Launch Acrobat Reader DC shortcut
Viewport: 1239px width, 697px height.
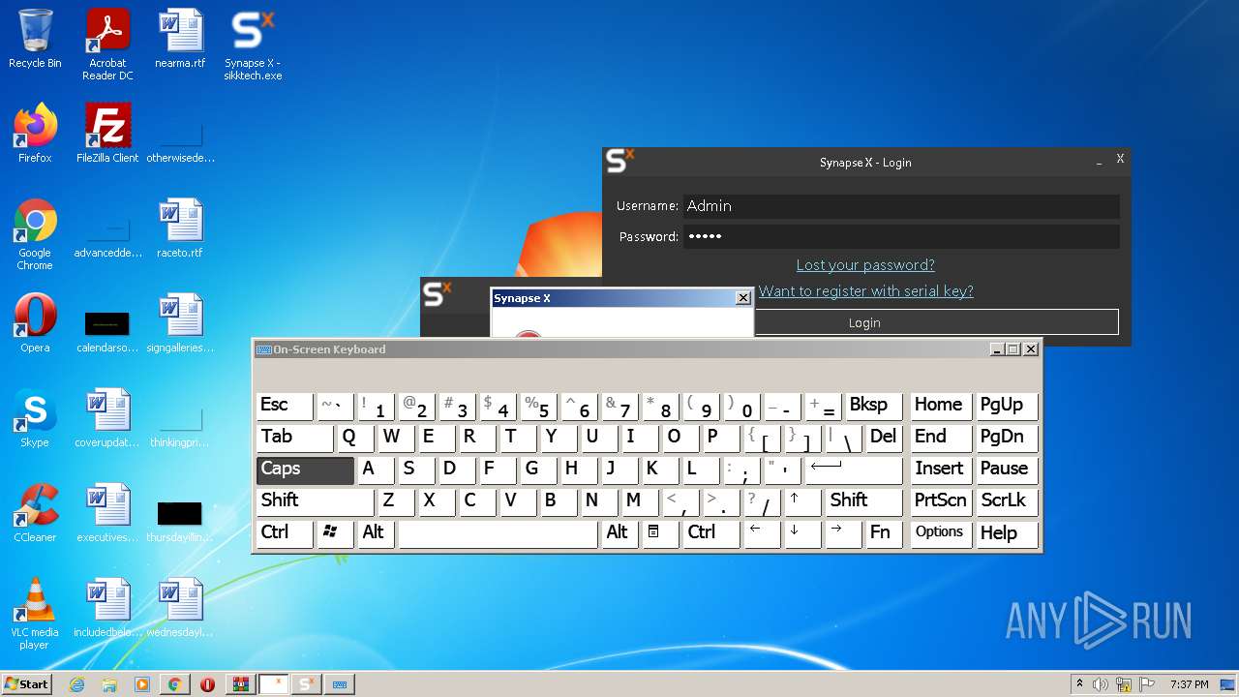(107, 44)
